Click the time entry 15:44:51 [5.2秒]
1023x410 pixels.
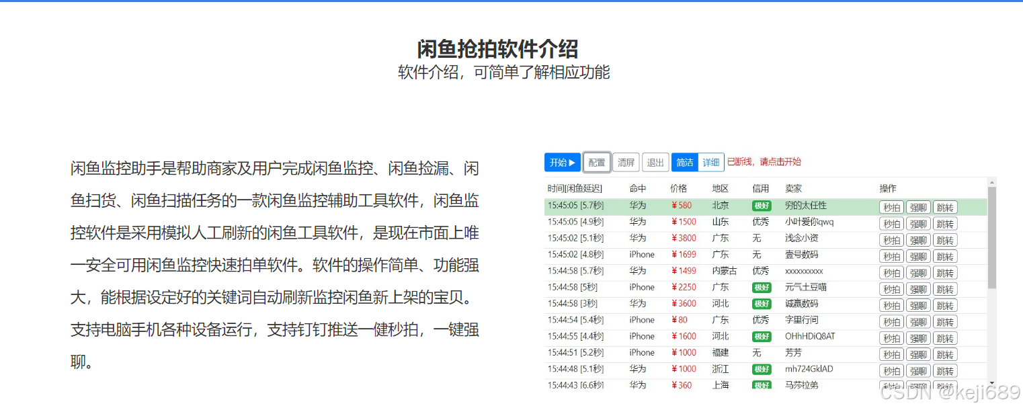[575, 352]
